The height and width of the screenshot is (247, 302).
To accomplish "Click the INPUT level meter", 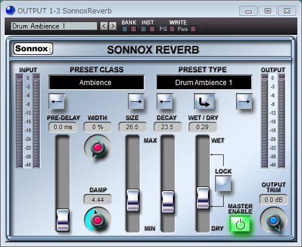I will (x=28, y=121).
